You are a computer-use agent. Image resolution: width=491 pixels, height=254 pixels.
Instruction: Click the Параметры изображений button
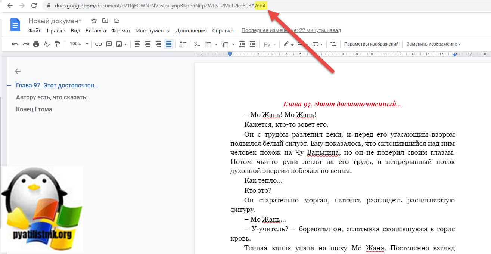(371, 44)
